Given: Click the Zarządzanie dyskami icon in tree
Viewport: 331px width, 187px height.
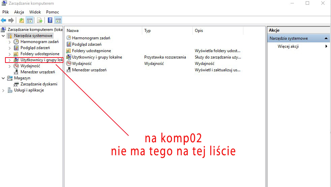Looking at the screenshot, I should 16,84.
